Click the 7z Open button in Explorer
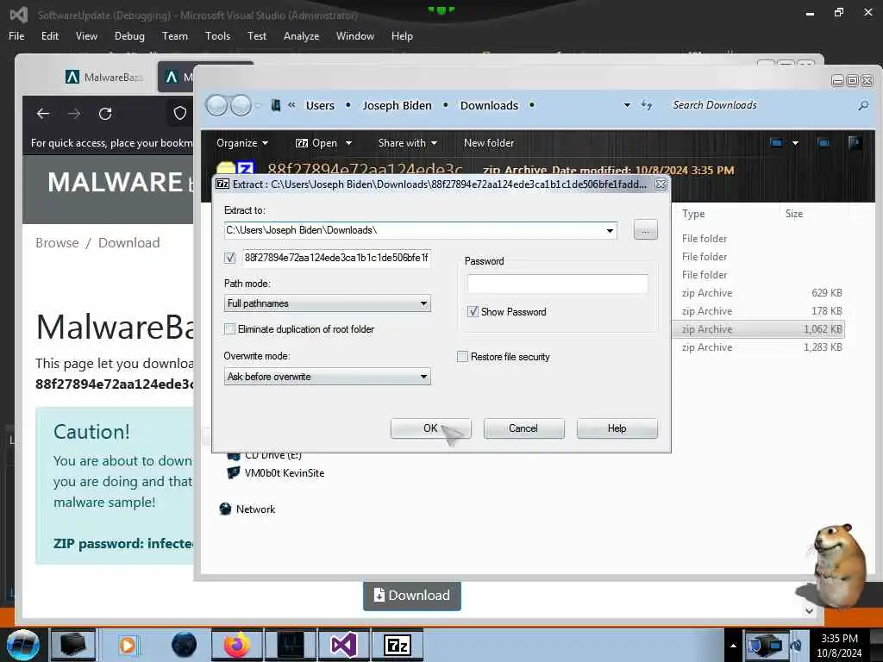This screenshot has width=883, height=662. tap(316, 143)
